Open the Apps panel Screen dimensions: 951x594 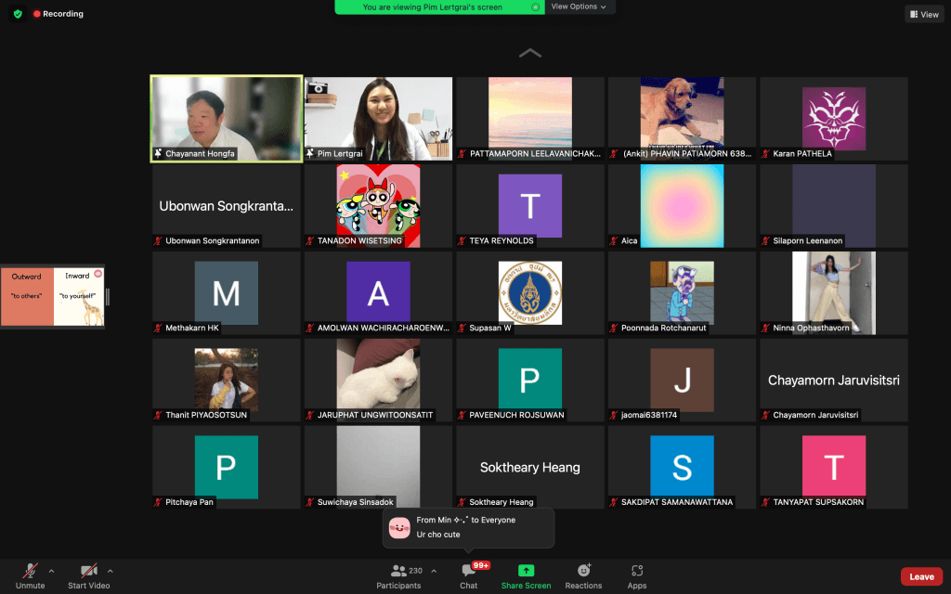click(636, 575)
